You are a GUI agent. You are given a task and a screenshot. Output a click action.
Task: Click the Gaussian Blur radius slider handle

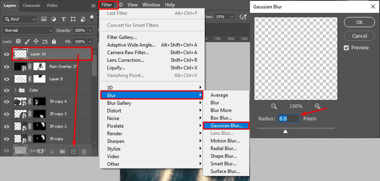click(x=285, y=132)
